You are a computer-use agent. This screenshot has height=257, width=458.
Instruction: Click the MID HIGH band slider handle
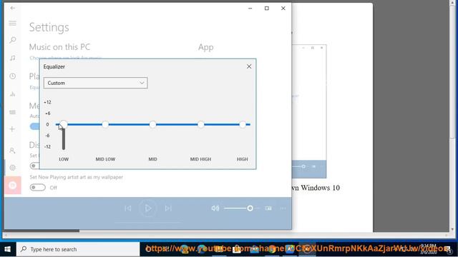point(200,125)
